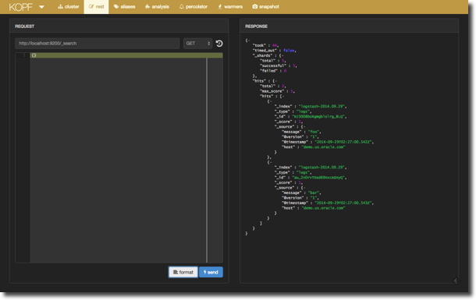This screenshot has width=476, height=300.
Task: Open the cluster tab
Action: (x=69, y=7)
